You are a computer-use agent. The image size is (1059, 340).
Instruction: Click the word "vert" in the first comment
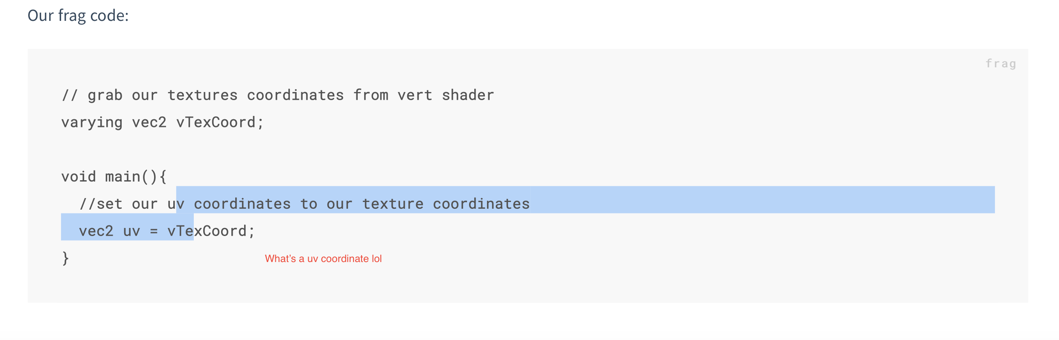414,95
